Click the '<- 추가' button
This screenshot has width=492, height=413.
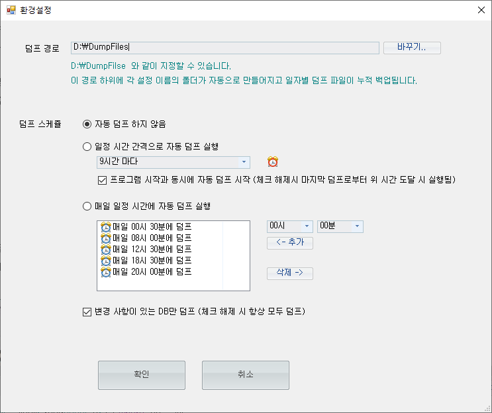(x=290, y=243)
